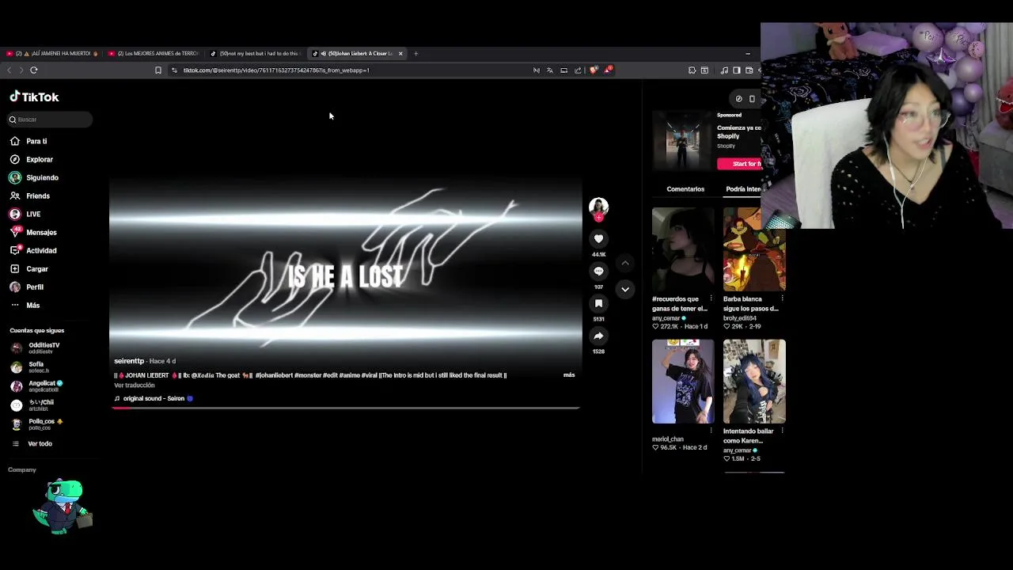Click the Shopify Start for free button
Viewport: 1013px width, 570px height.
[739, 164]
